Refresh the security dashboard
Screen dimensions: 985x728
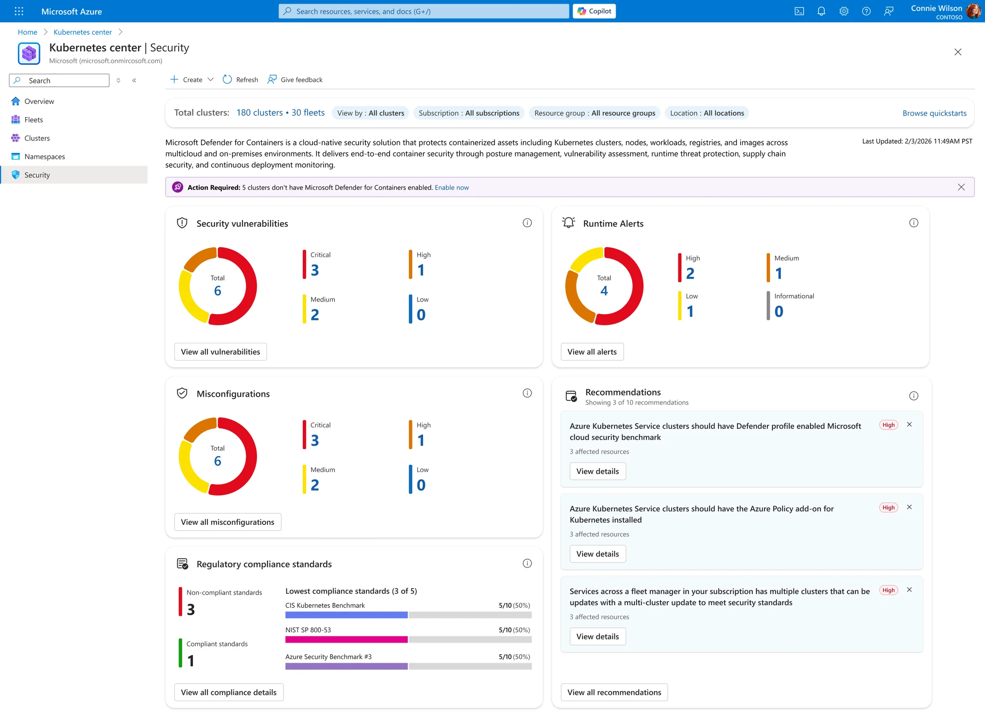(x=240, y=79)
